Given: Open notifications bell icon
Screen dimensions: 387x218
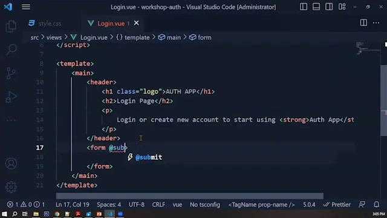Looking at the screenshot, I should [x=376, y=205].
